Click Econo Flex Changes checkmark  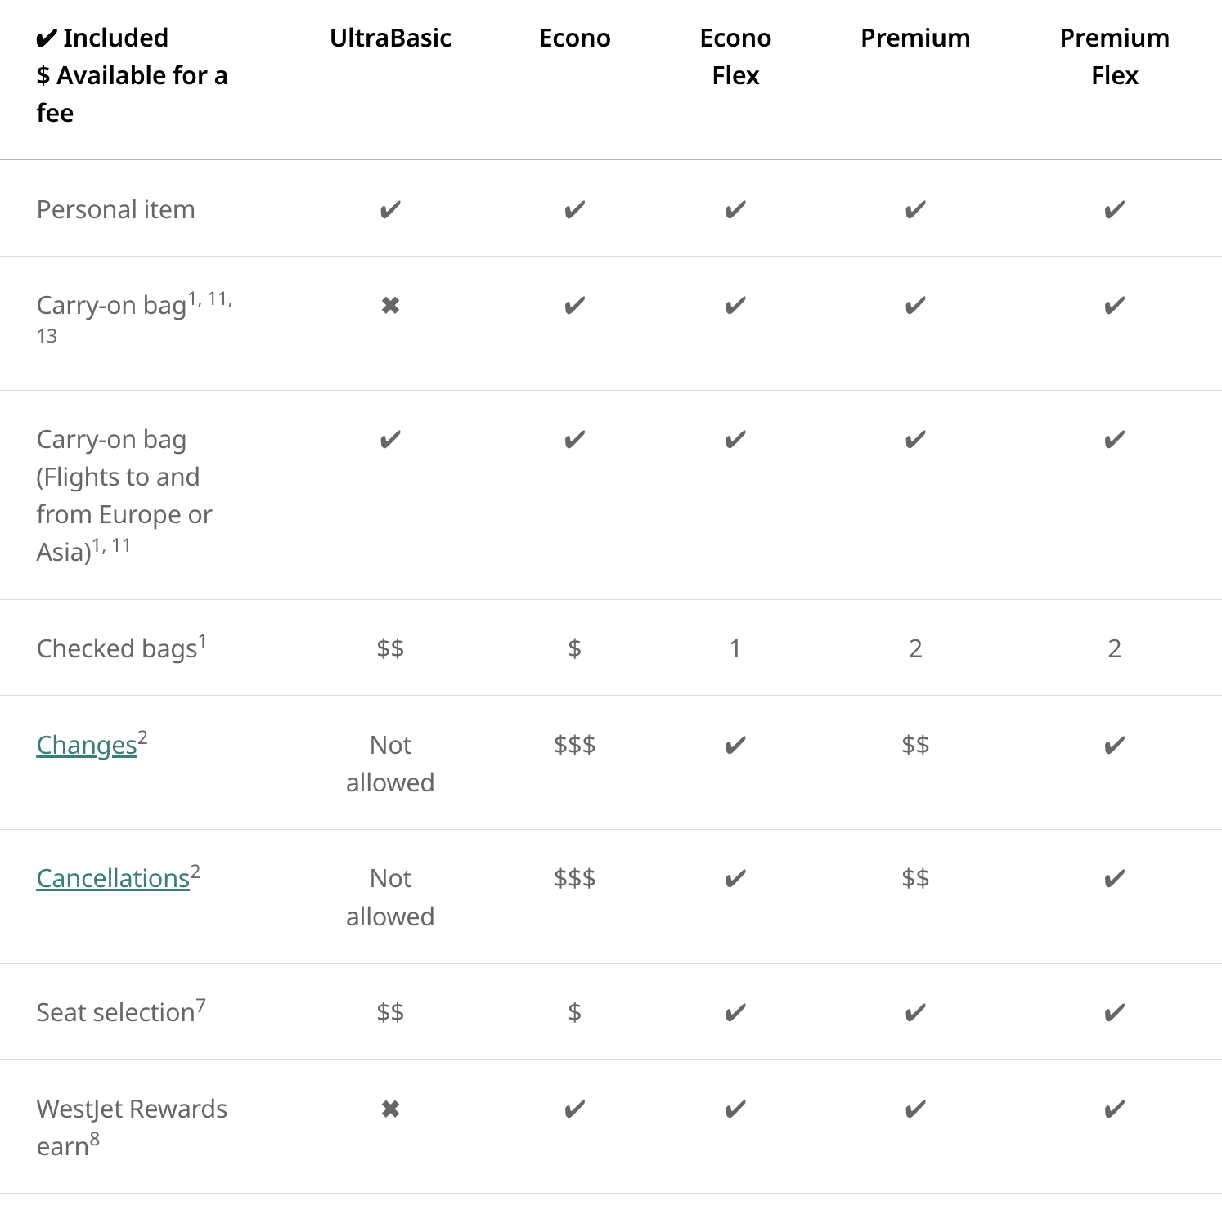pos(735,745)
